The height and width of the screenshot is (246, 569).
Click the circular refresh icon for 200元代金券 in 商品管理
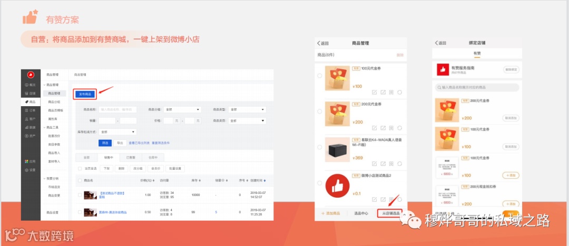point(399,128)
